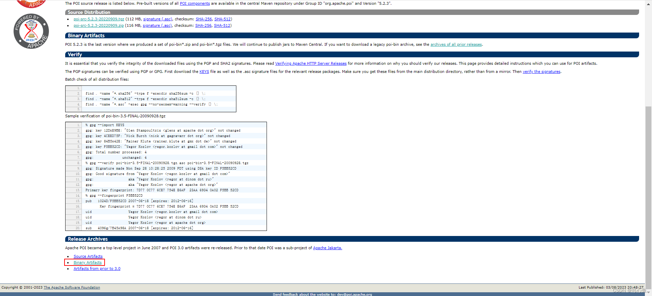Open Verifying Apache HTTP Server Releases link

311,63
